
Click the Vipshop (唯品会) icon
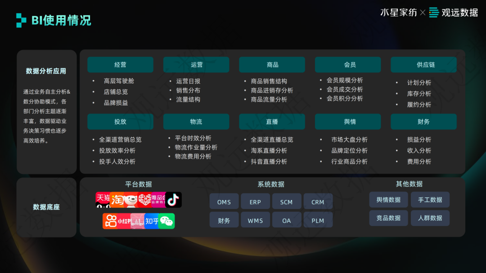pos(158,200)
